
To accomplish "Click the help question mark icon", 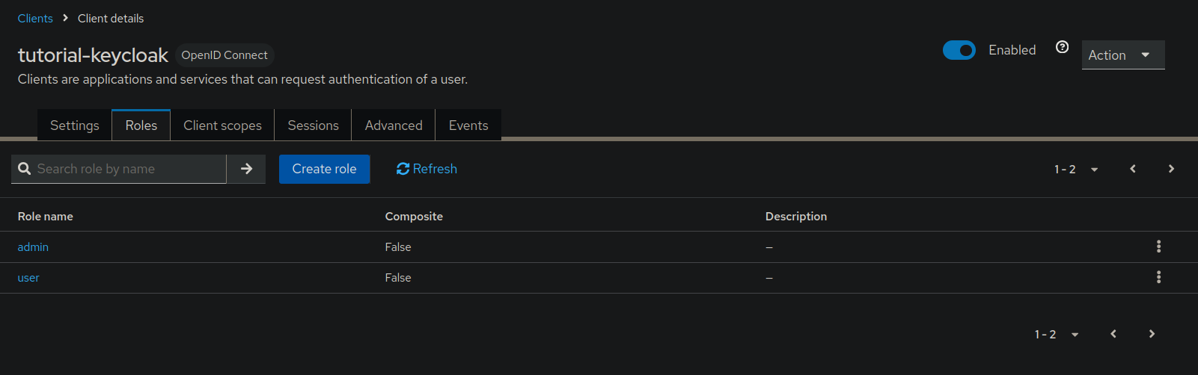I will [1062, 47].
